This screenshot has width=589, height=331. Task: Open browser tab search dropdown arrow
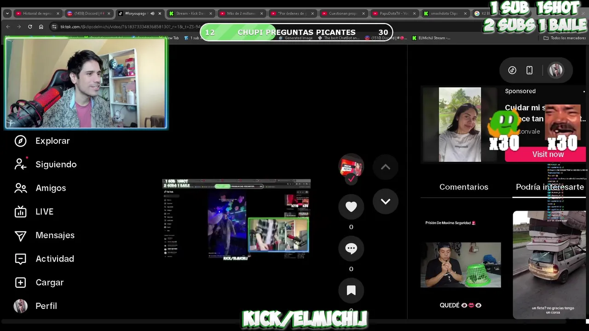(x=7, y=13)
